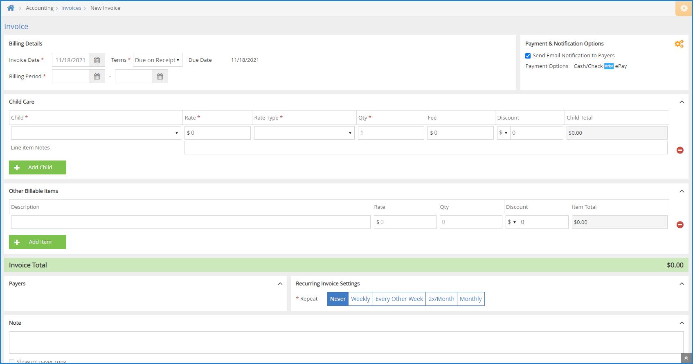
Task: Click the Invoice Total $0.00 amount
Action: pyautogui.click(x=675, y=265)
